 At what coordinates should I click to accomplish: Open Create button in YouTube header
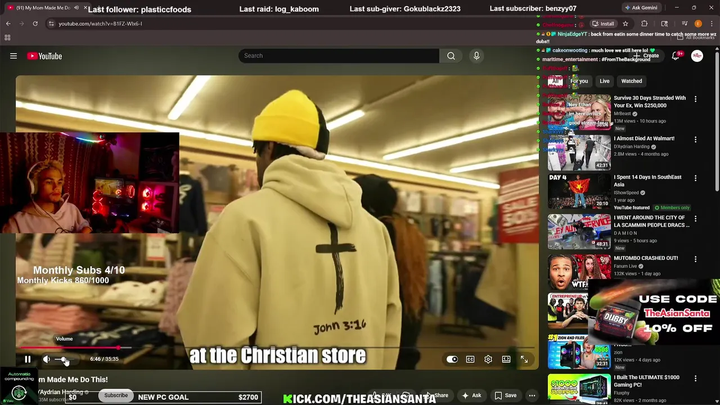647,56
